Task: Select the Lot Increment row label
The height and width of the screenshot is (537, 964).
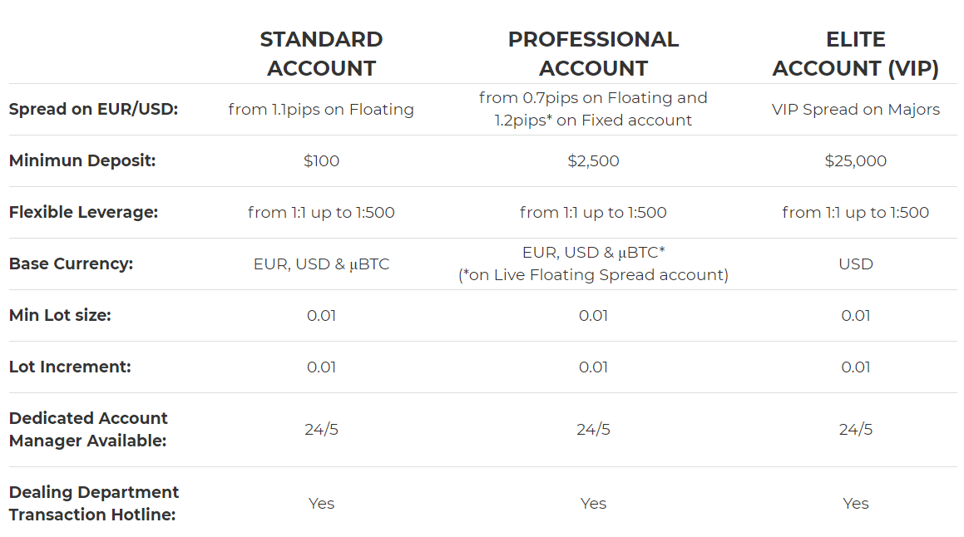Action: pos(70,367)
